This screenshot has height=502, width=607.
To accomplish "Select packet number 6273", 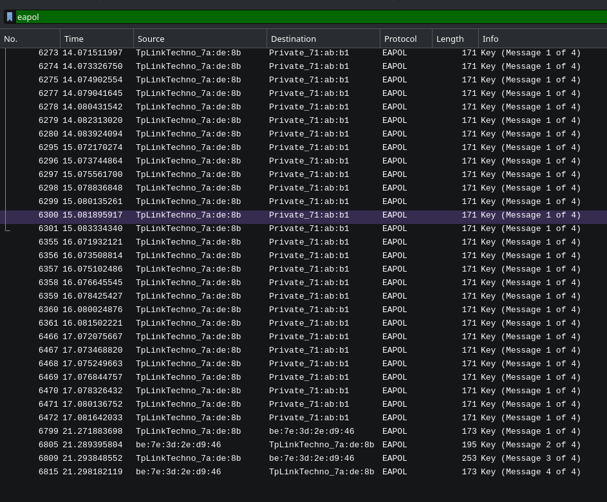I will coord(257,53).
